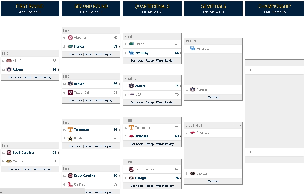Click the first TBD championship slot
This screenshot has height=194, width=308.
tap(275, 70)
